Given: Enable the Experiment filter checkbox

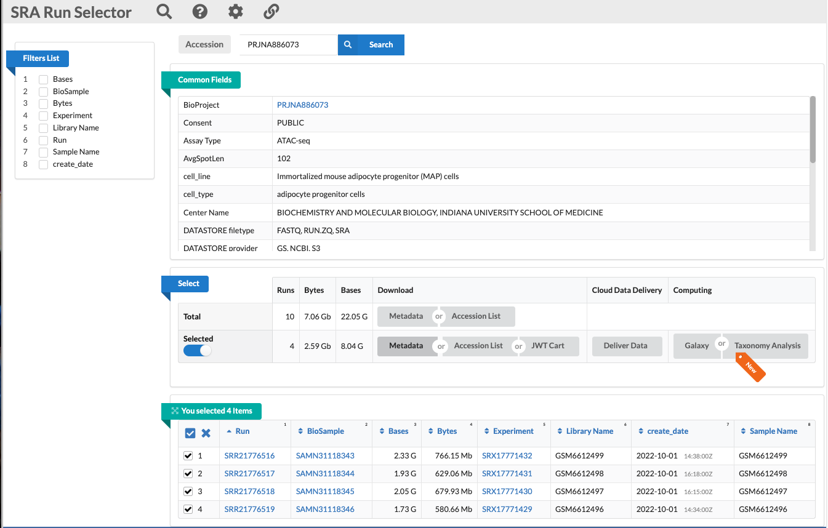Looking at the screenshot, I should point(44,116).
